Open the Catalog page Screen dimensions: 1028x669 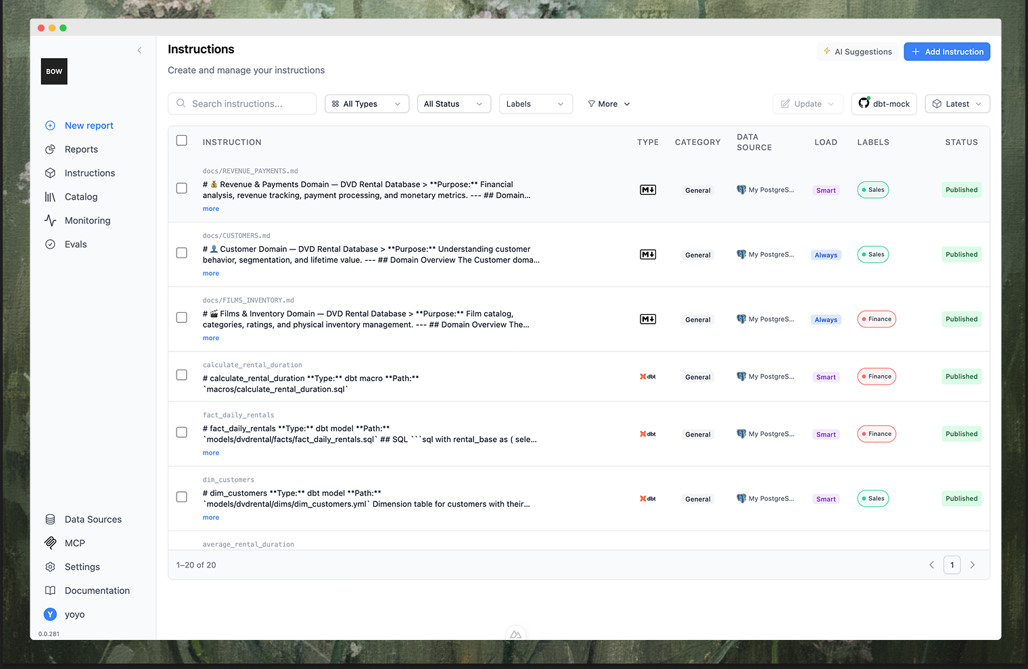coord(81,197)
